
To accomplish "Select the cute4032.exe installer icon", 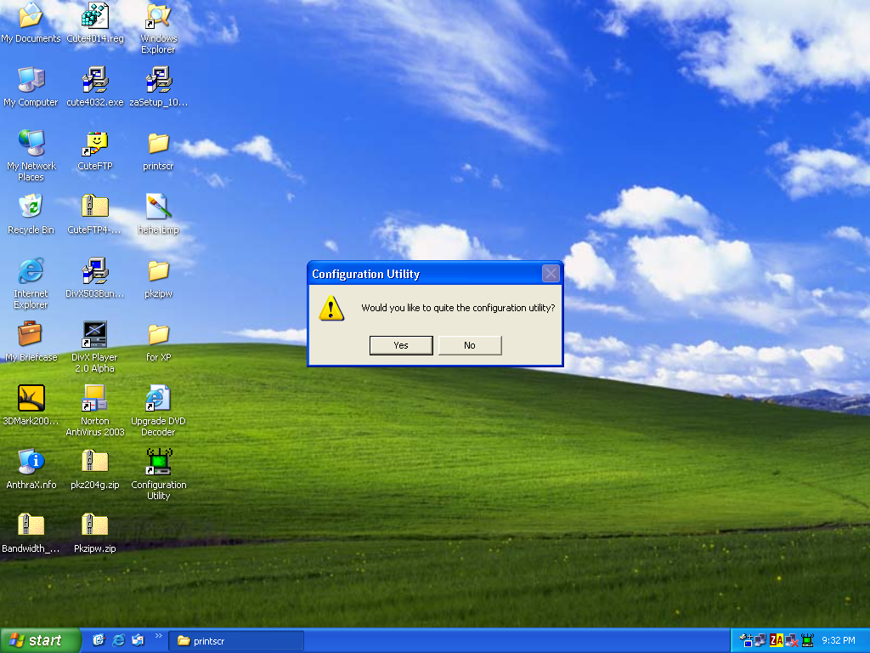I will (x=95, y=87).
